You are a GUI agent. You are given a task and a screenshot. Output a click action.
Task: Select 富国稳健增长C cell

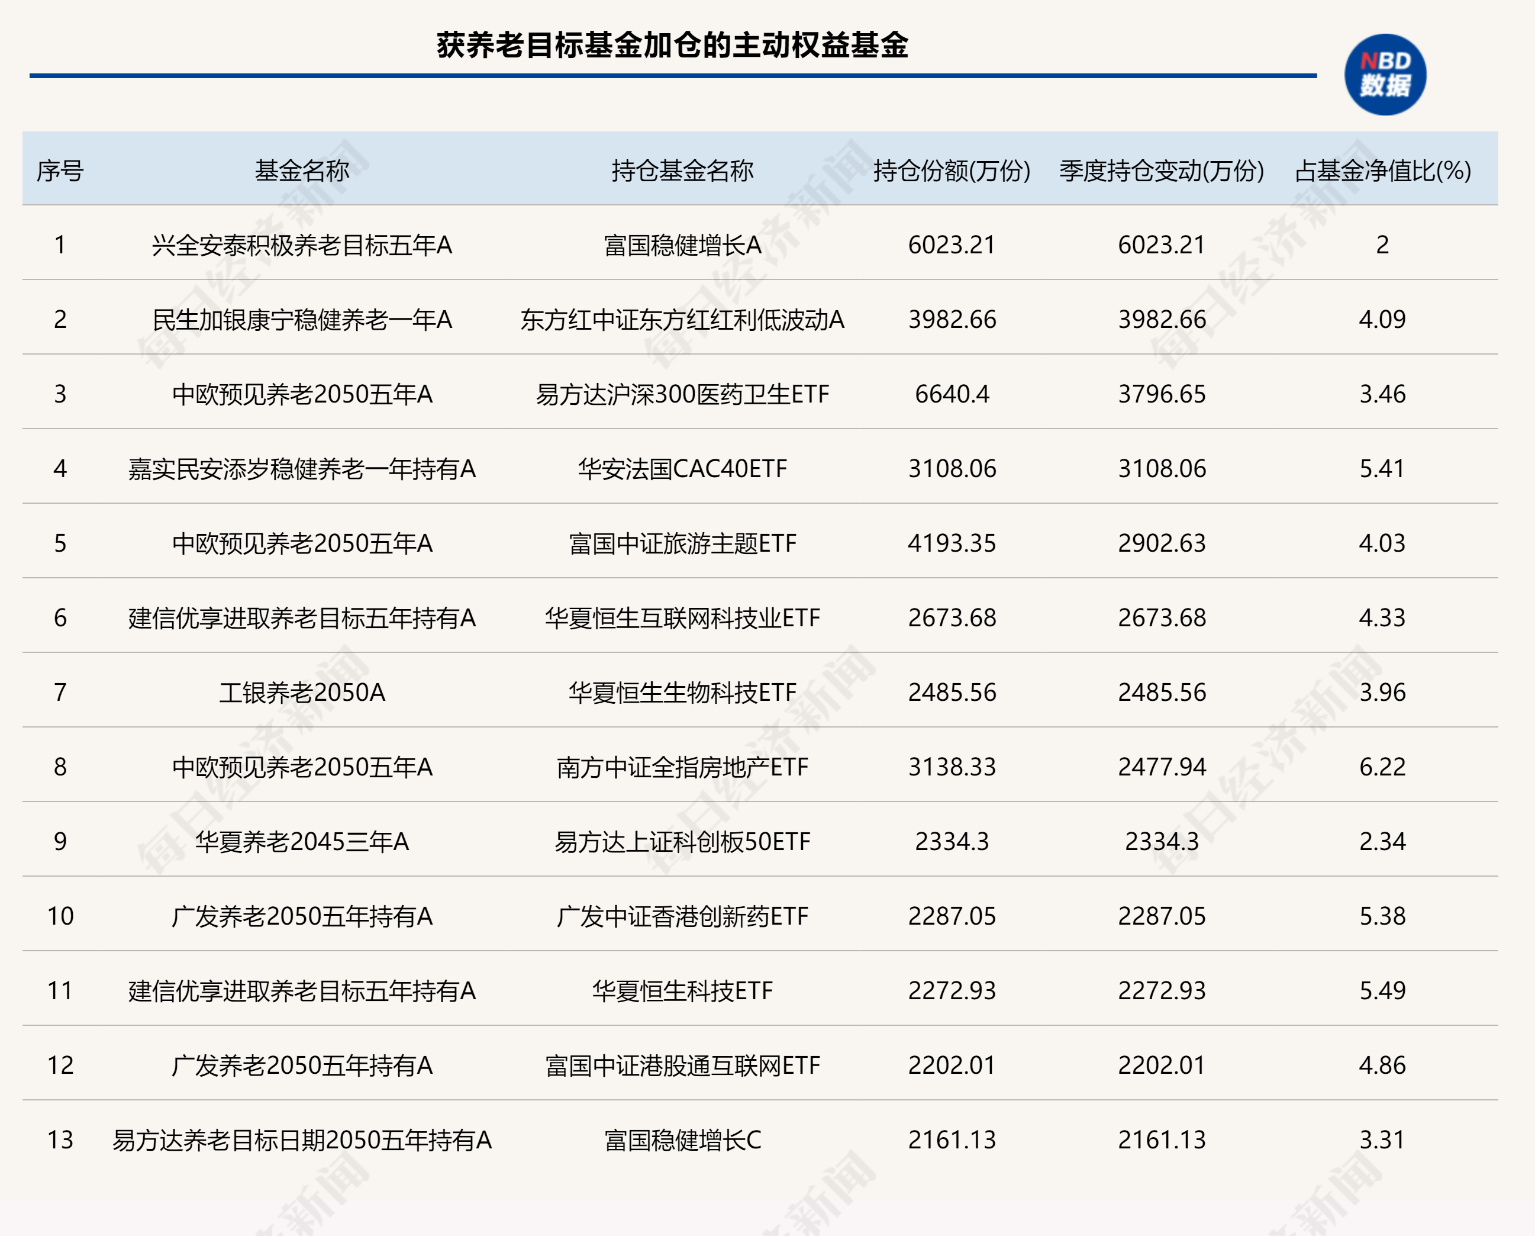[x=682, y=1140]
